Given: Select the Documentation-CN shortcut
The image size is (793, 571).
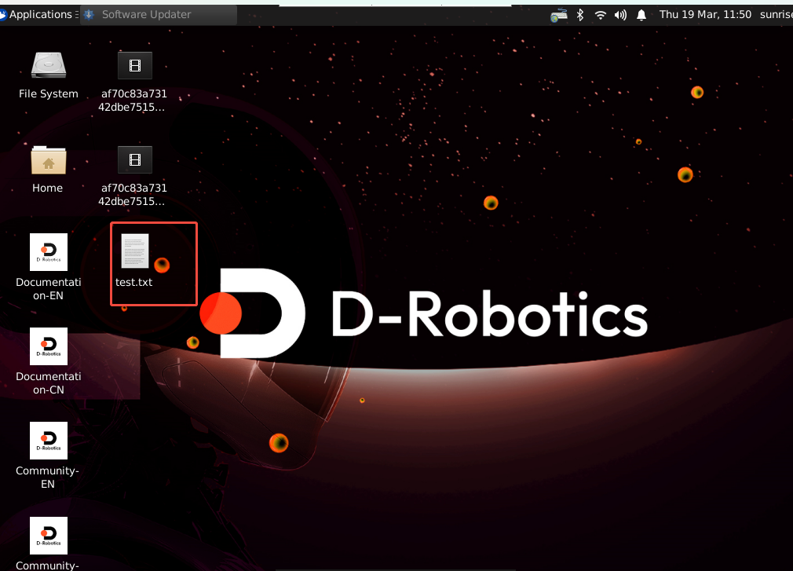Looking at the screenshot, I should [x=49, y=346].
